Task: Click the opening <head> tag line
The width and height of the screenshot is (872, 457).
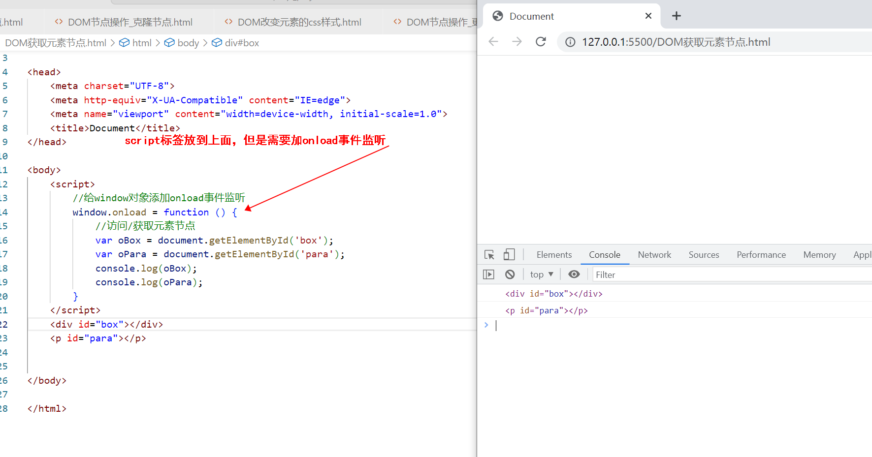Action: pos(44,72)
